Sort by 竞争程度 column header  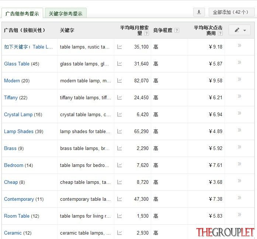pyautogui.click(x=163, y=30)
